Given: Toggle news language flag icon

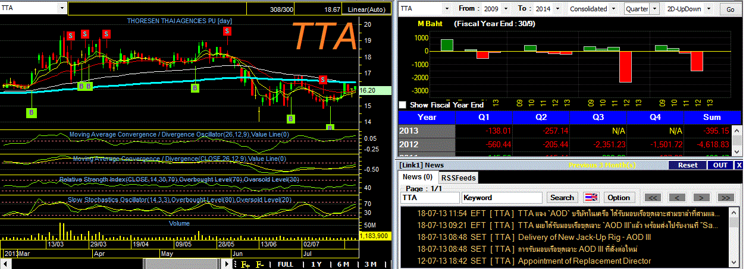Looking at the screenshot, I should pyautogui.click(x=591, y=197).
